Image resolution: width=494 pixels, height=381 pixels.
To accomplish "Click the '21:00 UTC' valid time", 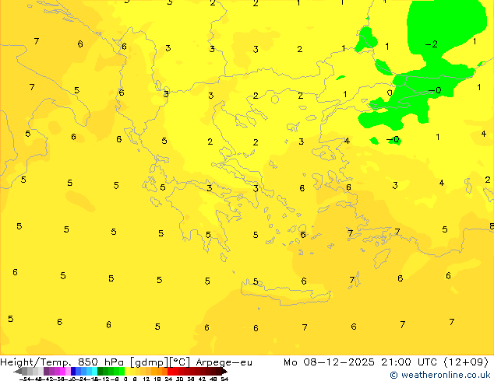I will [409, 362].
